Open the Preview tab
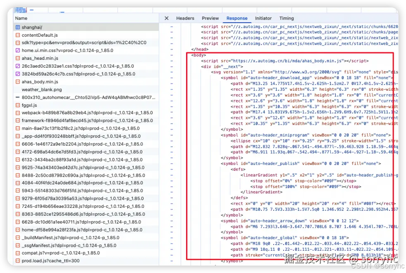 pos(210,18)
